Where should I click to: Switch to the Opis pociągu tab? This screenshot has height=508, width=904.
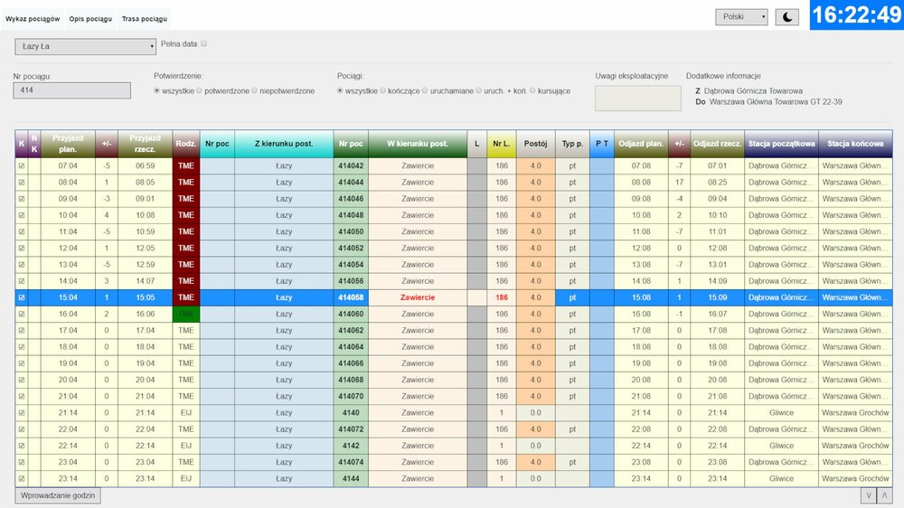point(90,19)
